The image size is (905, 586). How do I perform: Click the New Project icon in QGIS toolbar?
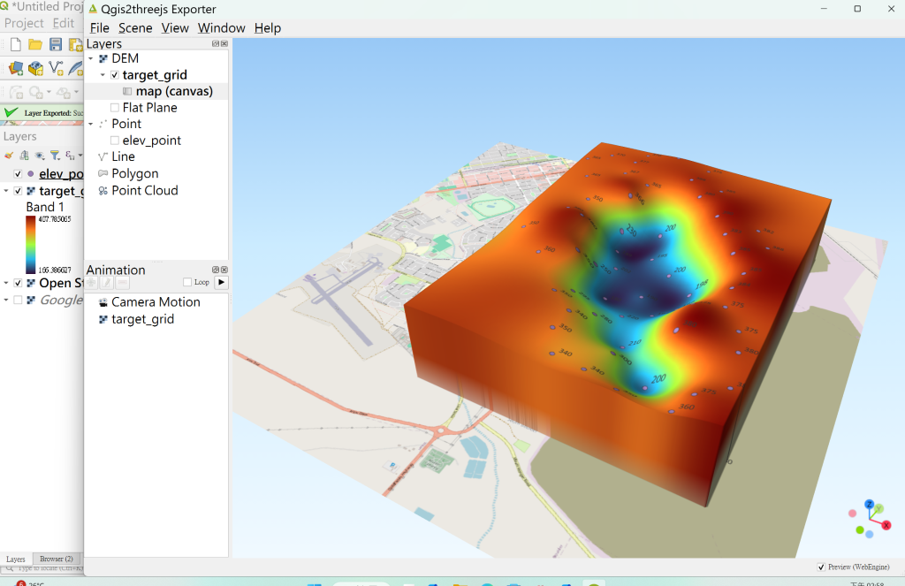(x=16, y=44)
